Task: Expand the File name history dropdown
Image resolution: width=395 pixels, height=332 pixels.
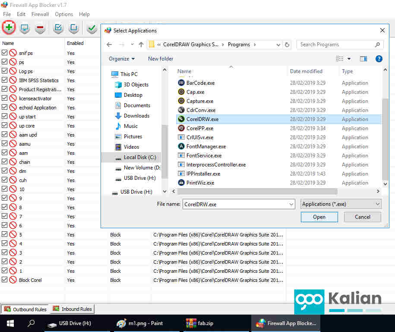Action: coord(291,204)
